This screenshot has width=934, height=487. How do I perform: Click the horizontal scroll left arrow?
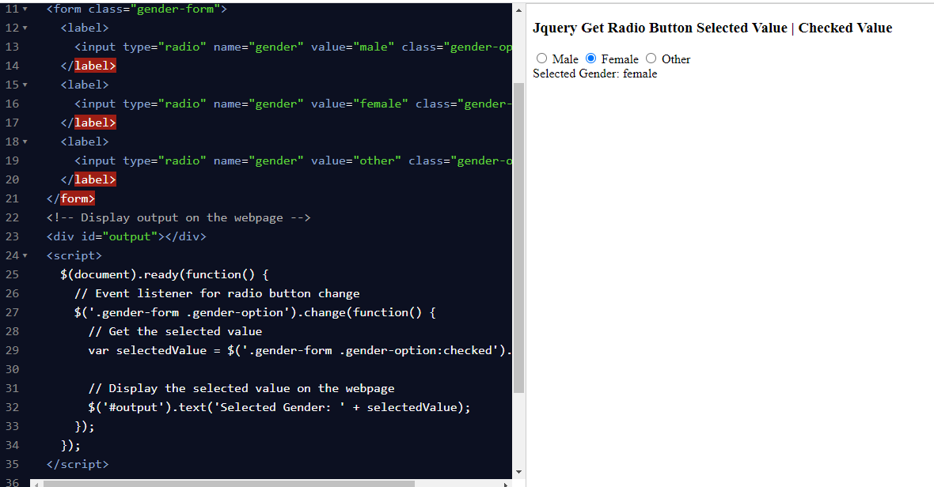36,483
